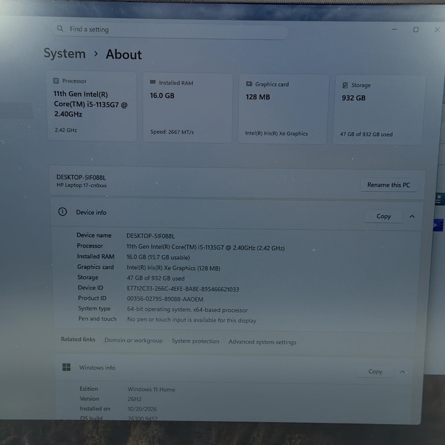Click the search magnifier icon
Viewport: 445px width, 445px height.
click(x=60, y=29)
